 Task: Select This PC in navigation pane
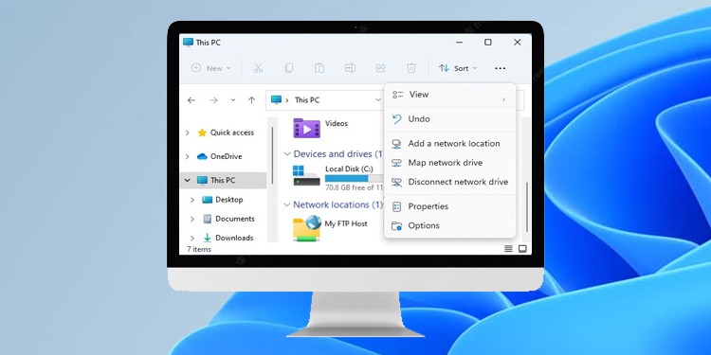pyautogui.click(x=223, y=180)
